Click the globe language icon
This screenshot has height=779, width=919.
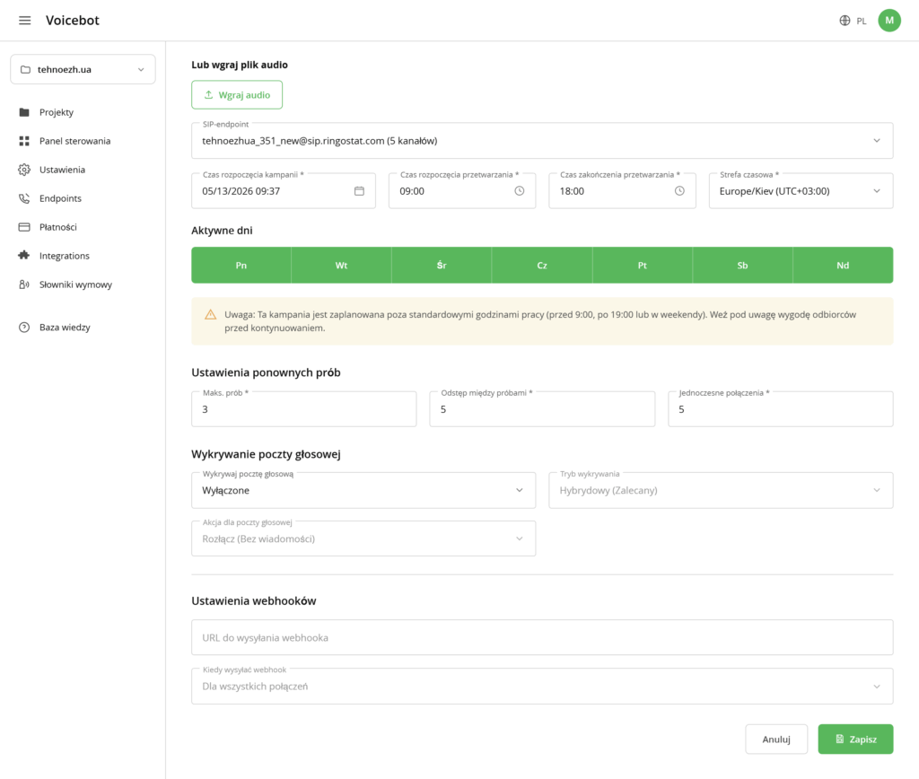[845, 21]
